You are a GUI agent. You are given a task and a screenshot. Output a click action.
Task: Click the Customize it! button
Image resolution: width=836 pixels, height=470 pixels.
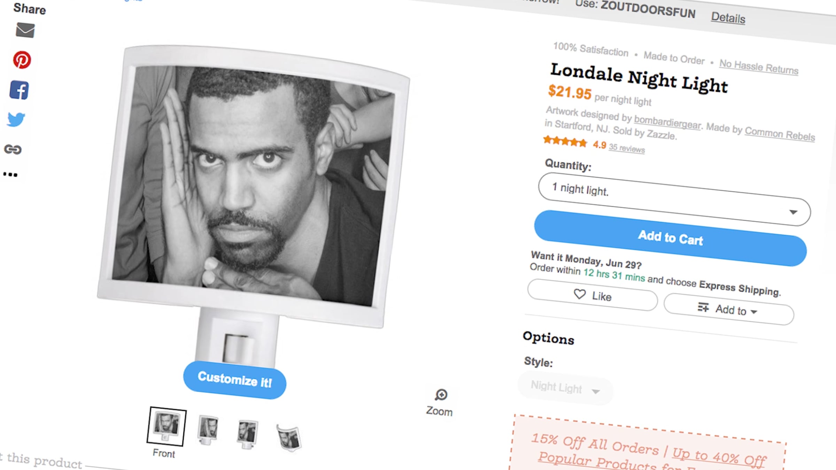(234, 379)
